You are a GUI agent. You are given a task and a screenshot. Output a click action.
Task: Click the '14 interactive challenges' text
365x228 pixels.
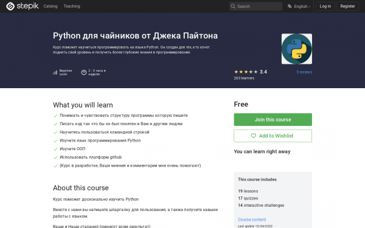[x=261, y=206]
